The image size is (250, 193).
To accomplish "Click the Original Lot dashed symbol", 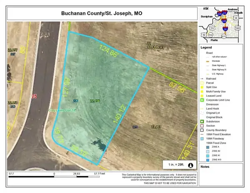I will click(x=202, y=113).
